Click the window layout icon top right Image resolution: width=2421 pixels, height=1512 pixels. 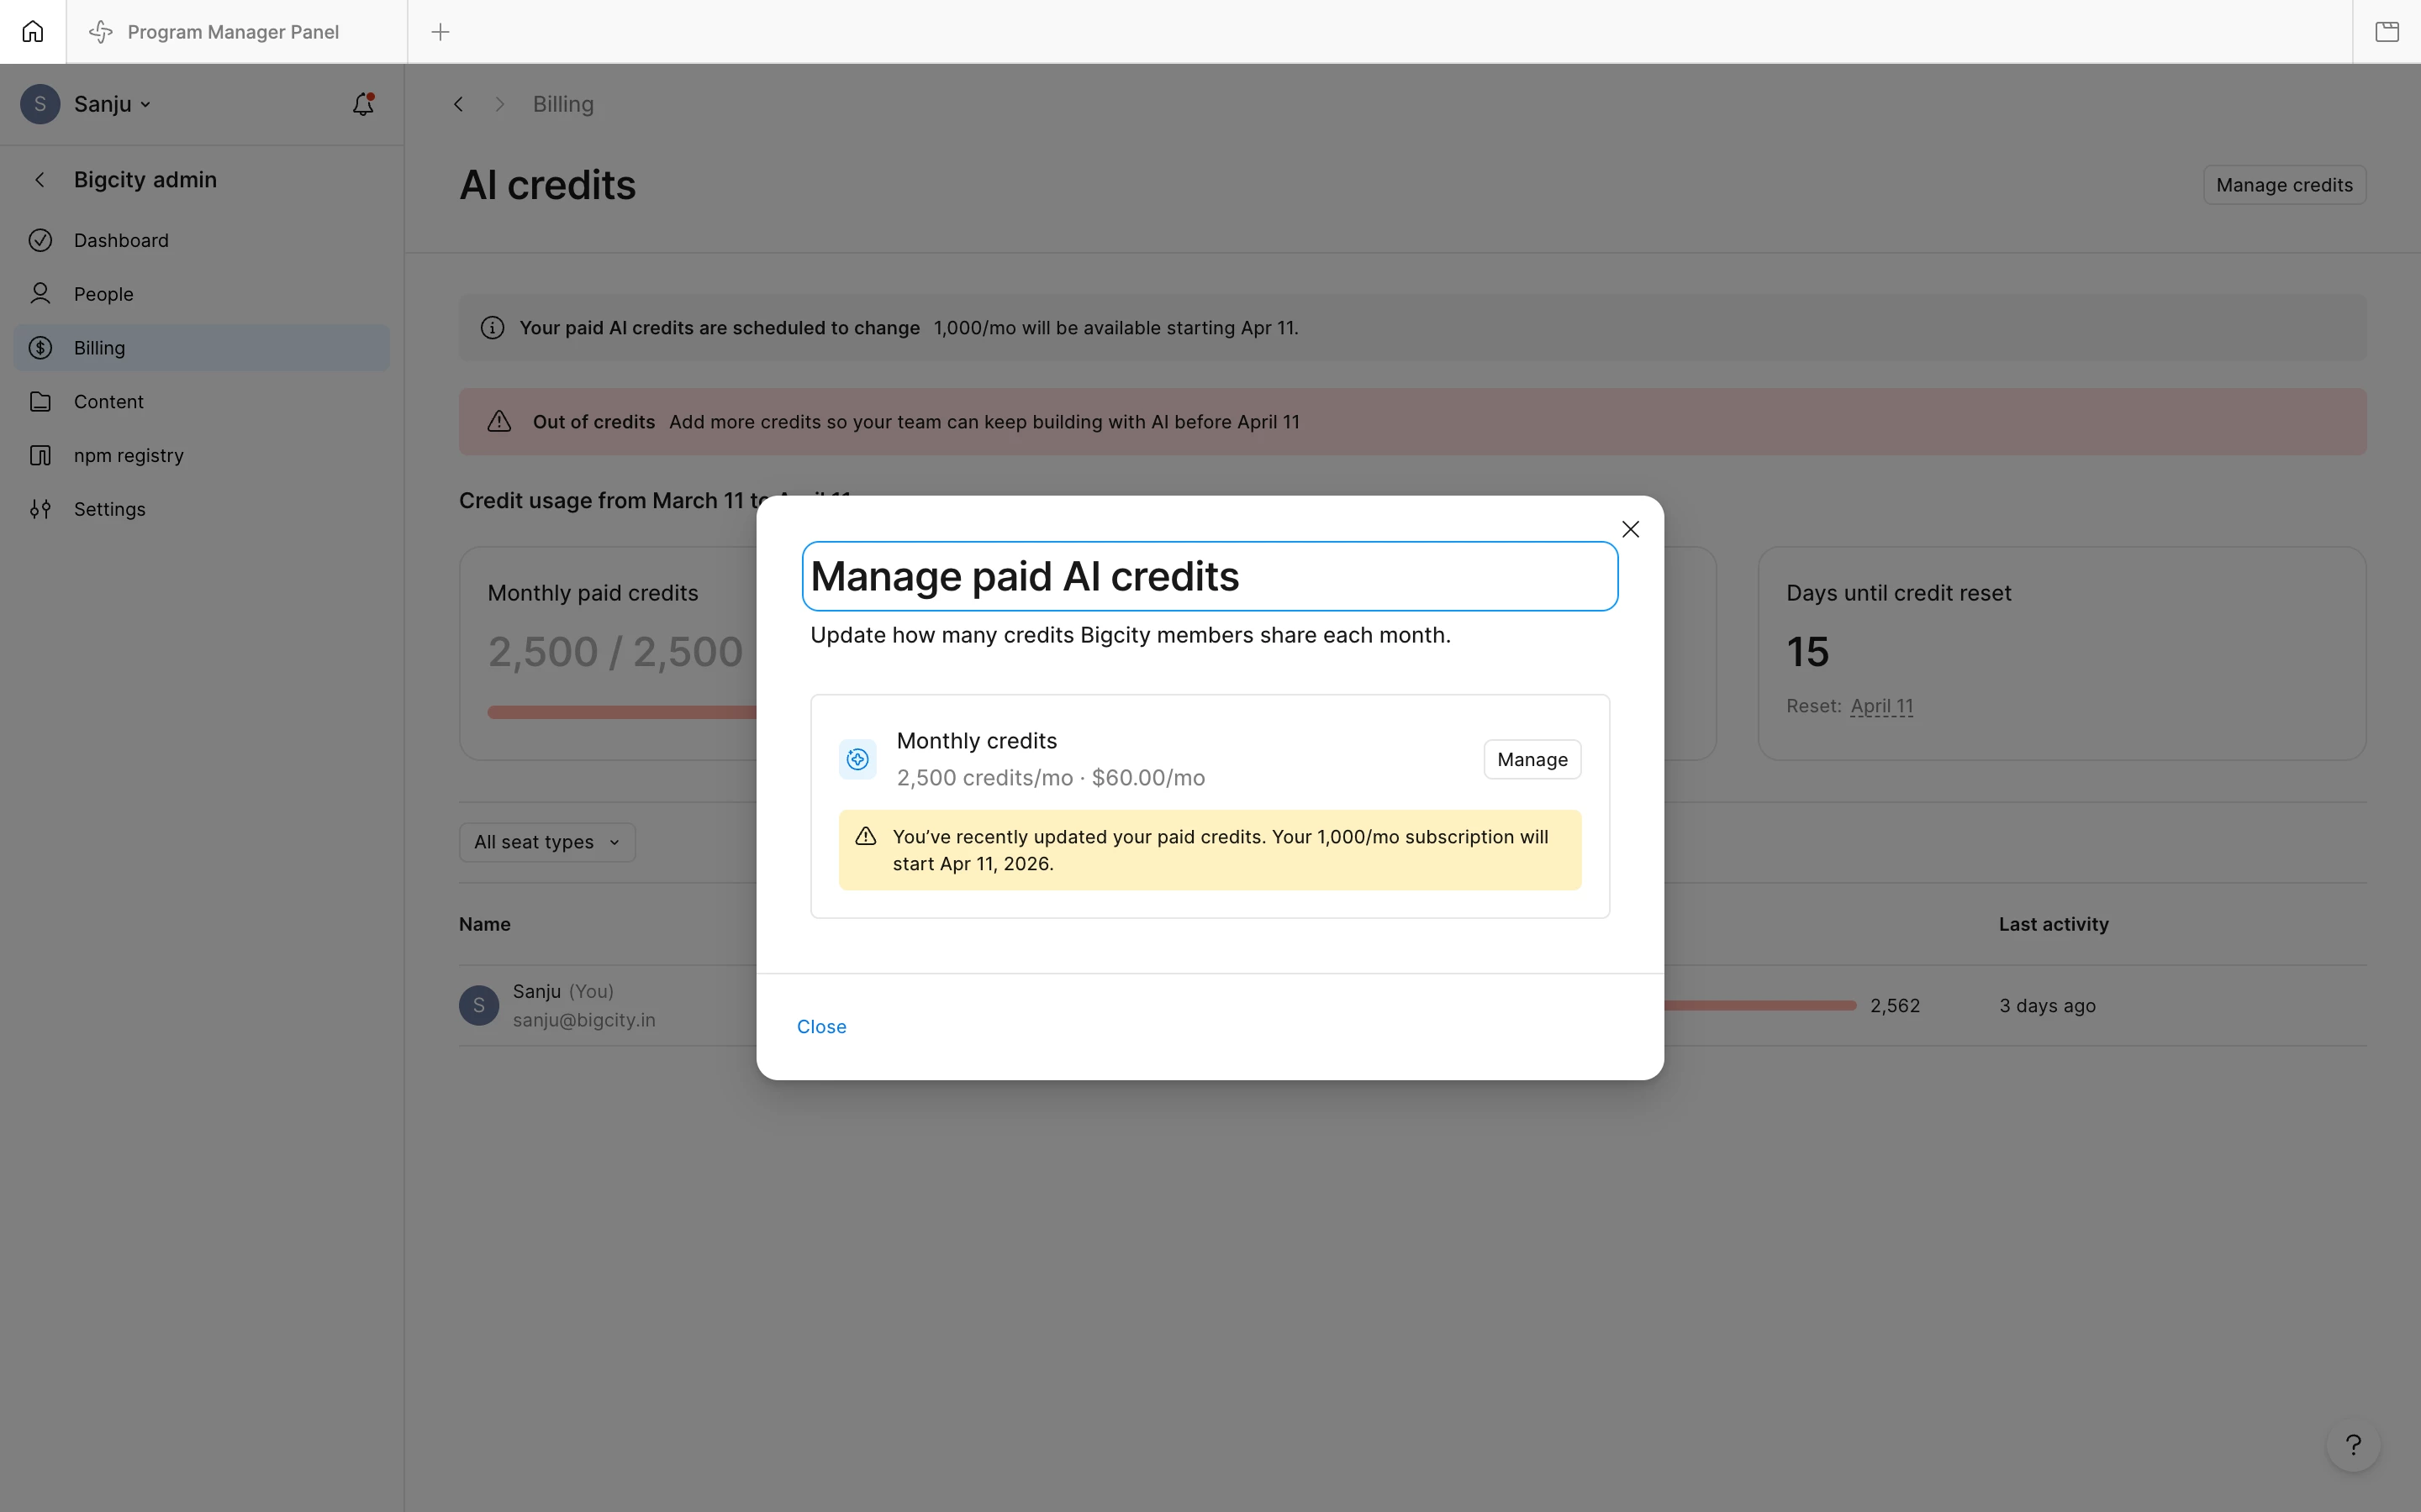click(x=2387, y=32)
